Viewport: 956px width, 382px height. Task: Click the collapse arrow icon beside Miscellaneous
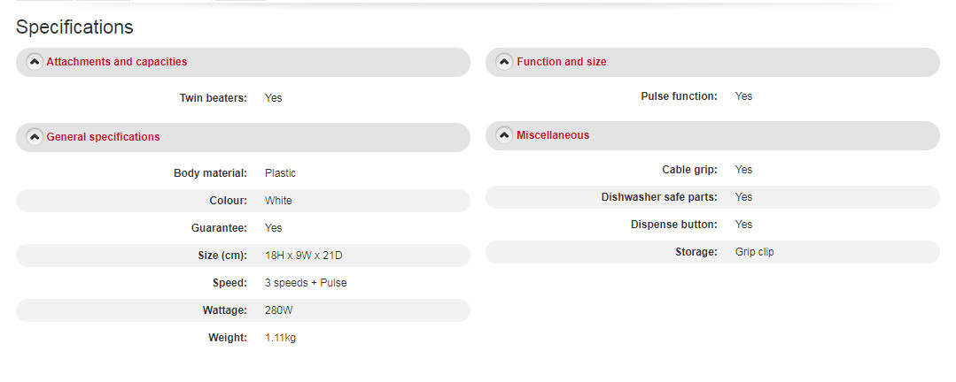505,135
